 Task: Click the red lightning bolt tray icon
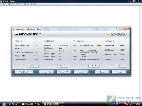click(127, 104)
